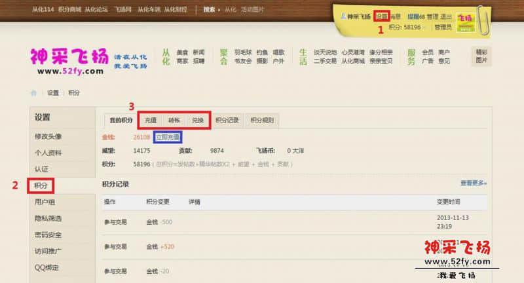Click 退出 to log out
The image size is (524, 283).
[446, 16]
